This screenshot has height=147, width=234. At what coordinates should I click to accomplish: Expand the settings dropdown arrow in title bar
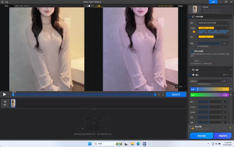[x=11, y=2]
